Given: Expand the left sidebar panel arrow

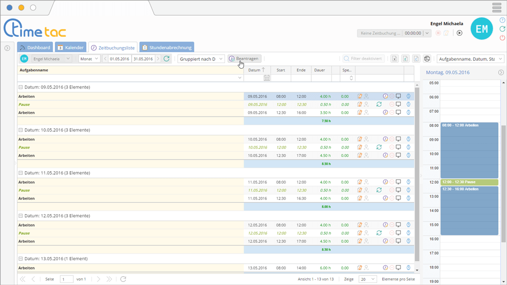Looking at the screenshot, I should click(7, 48).
